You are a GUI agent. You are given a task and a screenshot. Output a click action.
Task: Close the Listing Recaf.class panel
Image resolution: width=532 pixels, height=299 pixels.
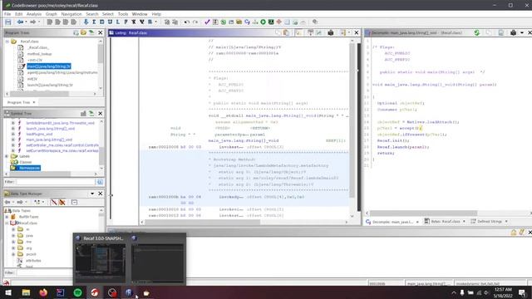[x=357, y=32]
